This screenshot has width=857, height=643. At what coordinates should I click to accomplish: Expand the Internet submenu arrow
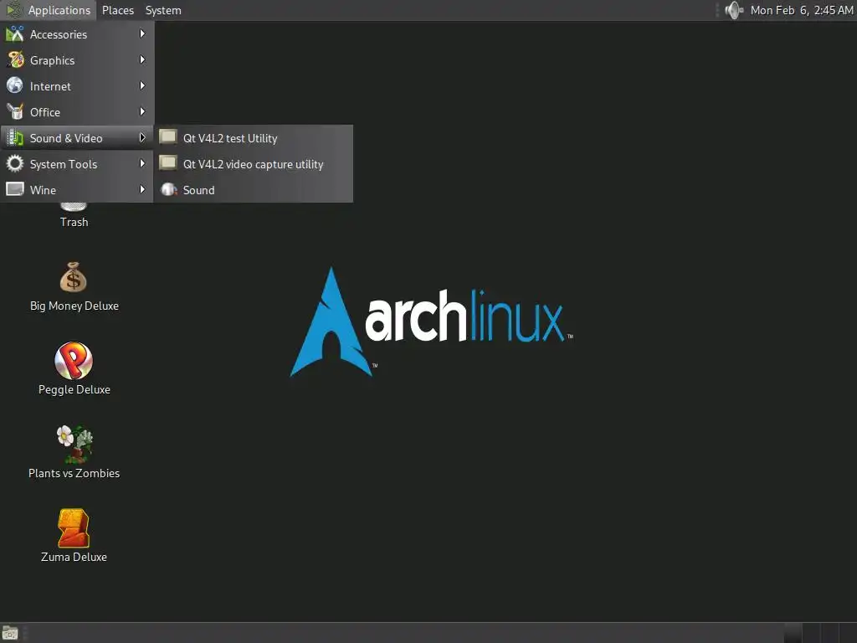(x=142, y=86)
